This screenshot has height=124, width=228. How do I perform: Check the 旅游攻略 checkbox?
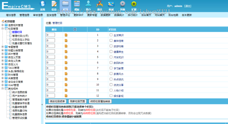point(111,46)
